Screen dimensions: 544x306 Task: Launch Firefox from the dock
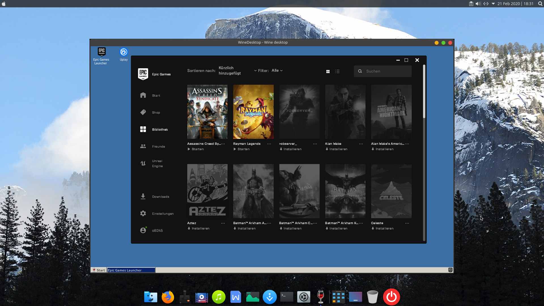coord(168,297)
